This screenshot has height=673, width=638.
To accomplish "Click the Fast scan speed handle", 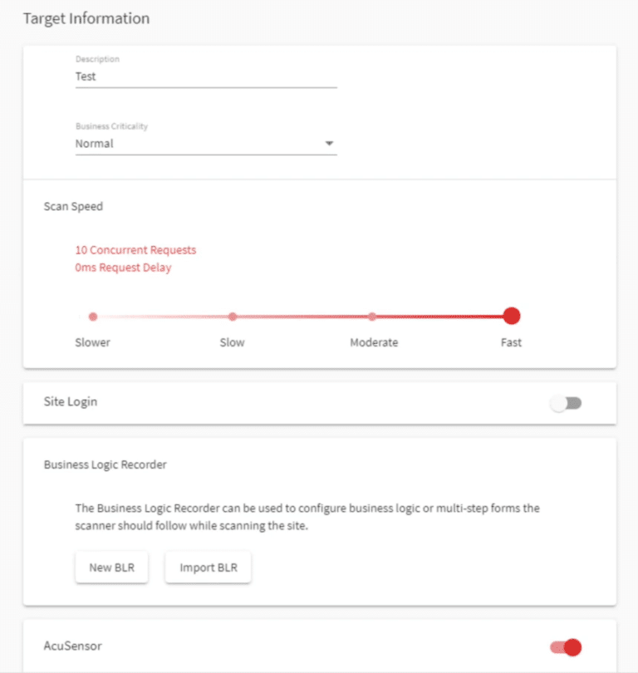I will pyautogui.click(x=512, y=316).
